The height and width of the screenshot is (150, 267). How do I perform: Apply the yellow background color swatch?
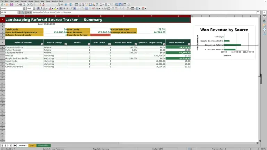[55, 8]
